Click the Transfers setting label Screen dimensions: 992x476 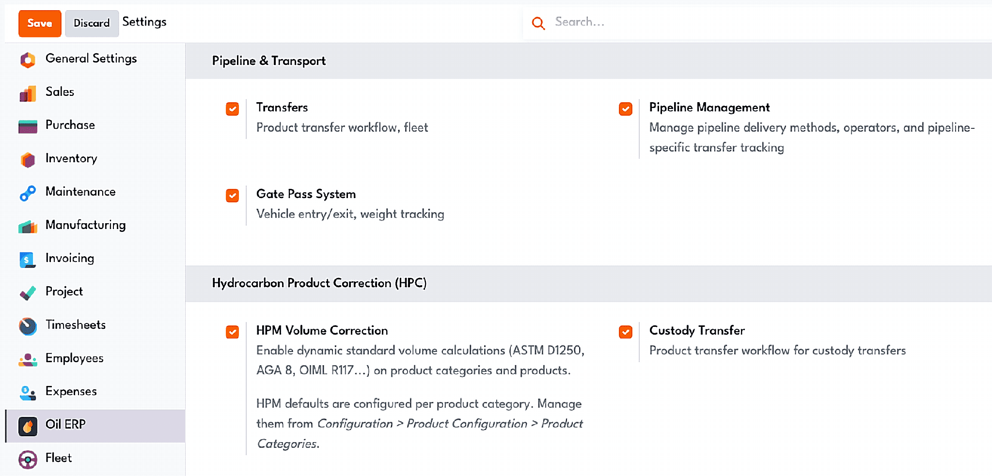(x=282, y=107)
